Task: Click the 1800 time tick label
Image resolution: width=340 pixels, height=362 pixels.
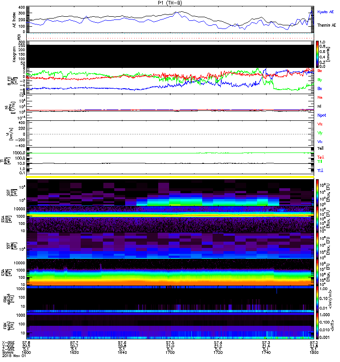Action: point(314,352)
